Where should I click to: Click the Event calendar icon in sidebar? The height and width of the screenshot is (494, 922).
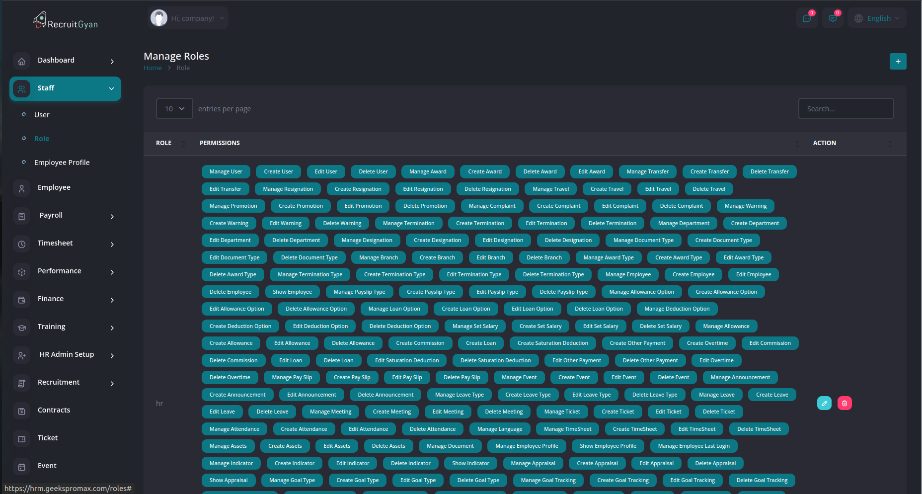point(21,466)
